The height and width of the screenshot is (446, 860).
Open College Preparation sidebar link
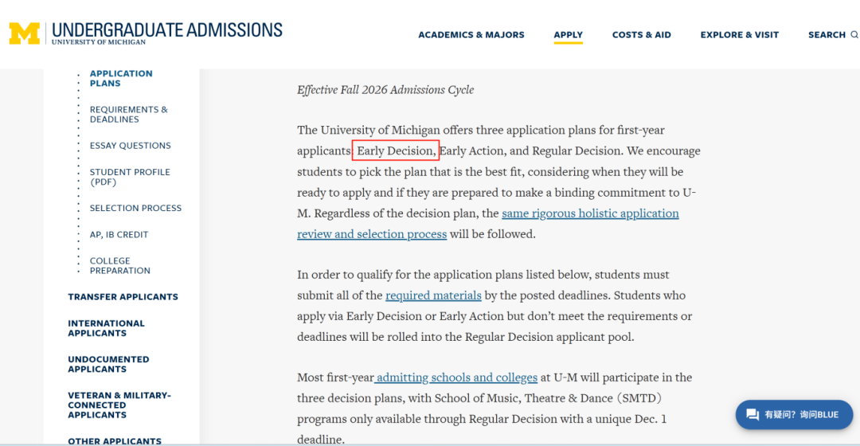[120, 265]
